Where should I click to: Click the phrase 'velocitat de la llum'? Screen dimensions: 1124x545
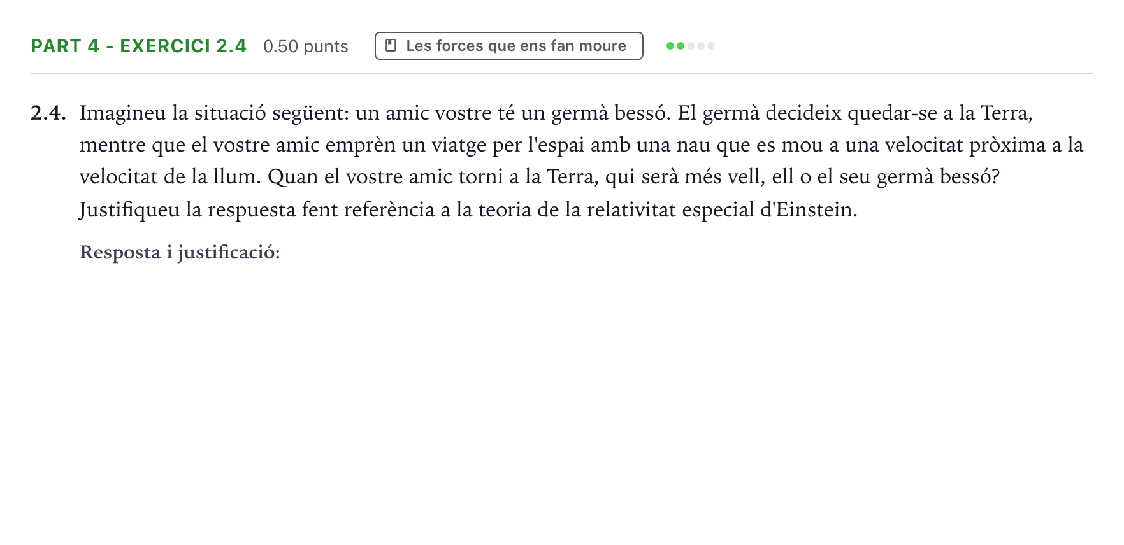(170, 177)
